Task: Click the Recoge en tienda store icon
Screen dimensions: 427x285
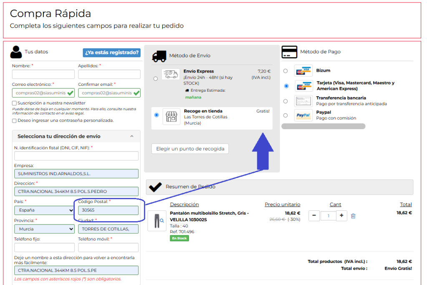Action: click(171, 117)
